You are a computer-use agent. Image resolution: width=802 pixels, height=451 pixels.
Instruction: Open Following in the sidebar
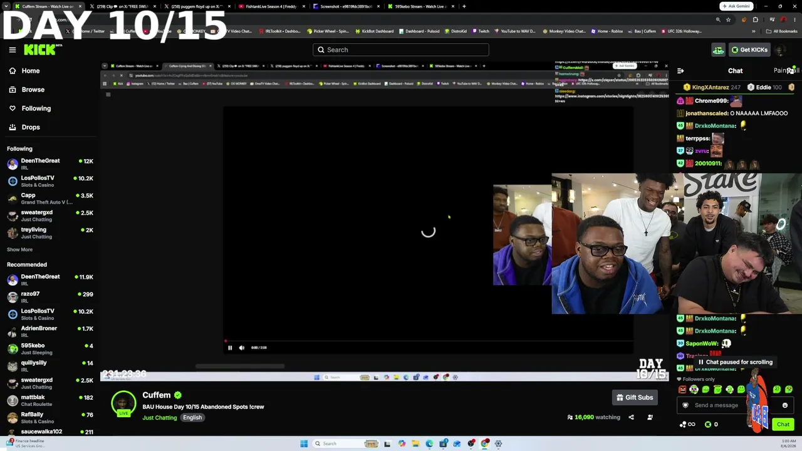coord(36,108)
